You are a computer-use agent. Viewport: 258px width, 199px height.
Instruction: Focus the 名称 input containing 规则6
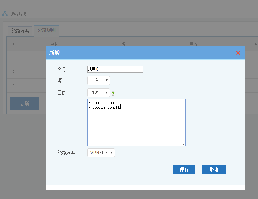point(115,69)
